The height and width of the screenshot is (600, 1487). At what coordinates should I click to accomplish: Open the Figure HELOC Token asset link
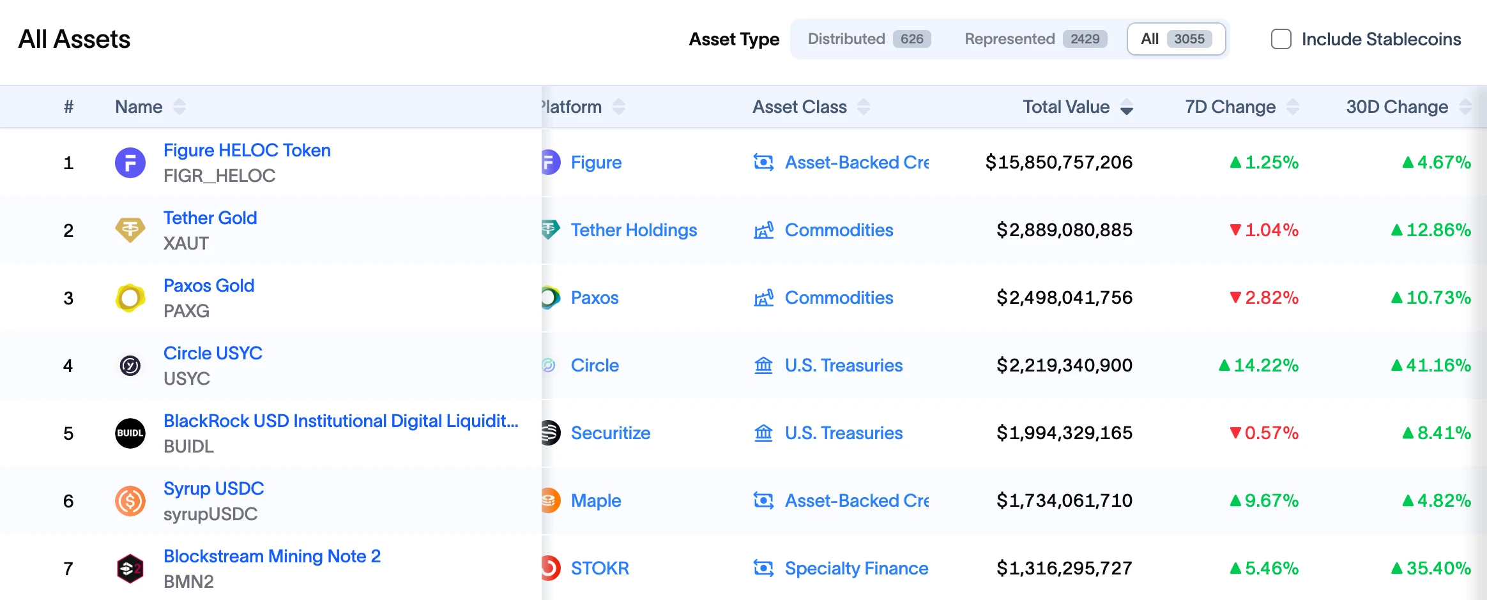[x=247, y=150]
